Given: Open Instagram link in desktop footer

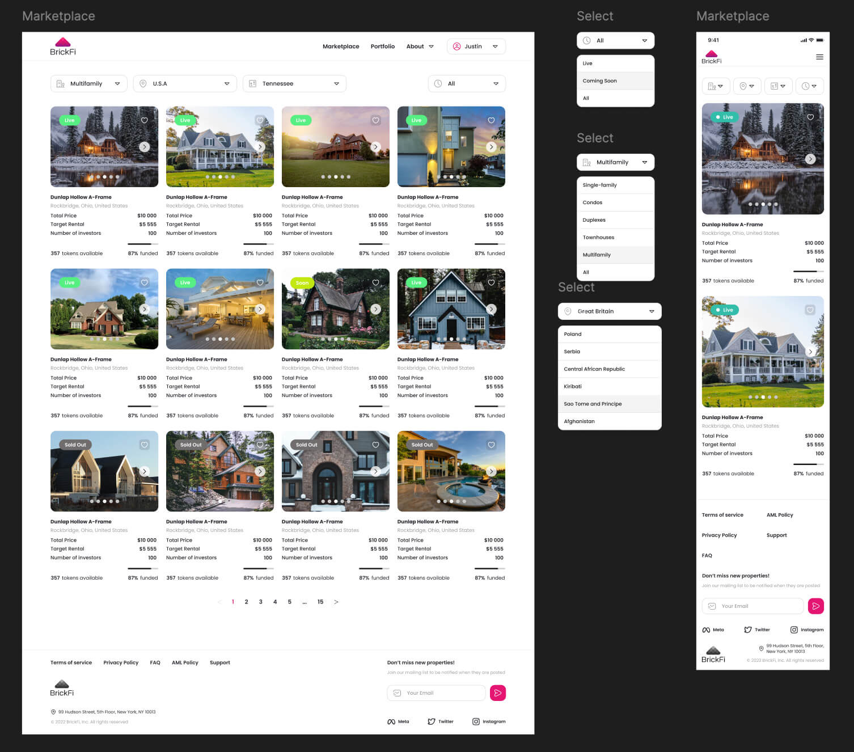Looking at the screenshot, I should [488, 722].
